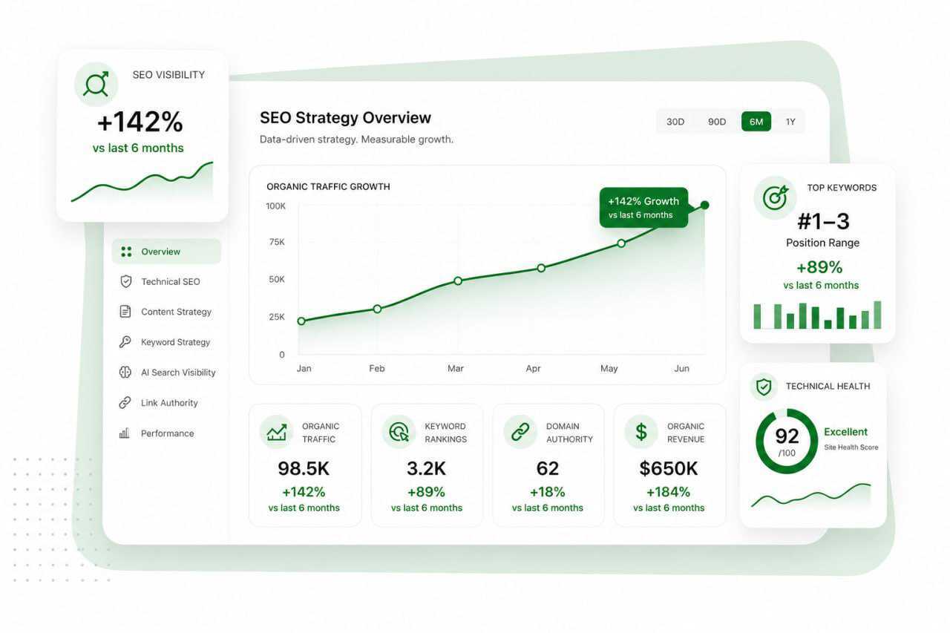Select the 6M time range
The height and width of the screenshot is (633, 950).
pyautogui.click(x=756, y=122)
